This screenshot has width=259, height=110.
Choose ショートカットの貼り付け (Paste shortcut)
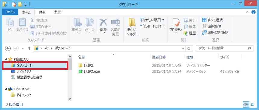pos(49,33)
